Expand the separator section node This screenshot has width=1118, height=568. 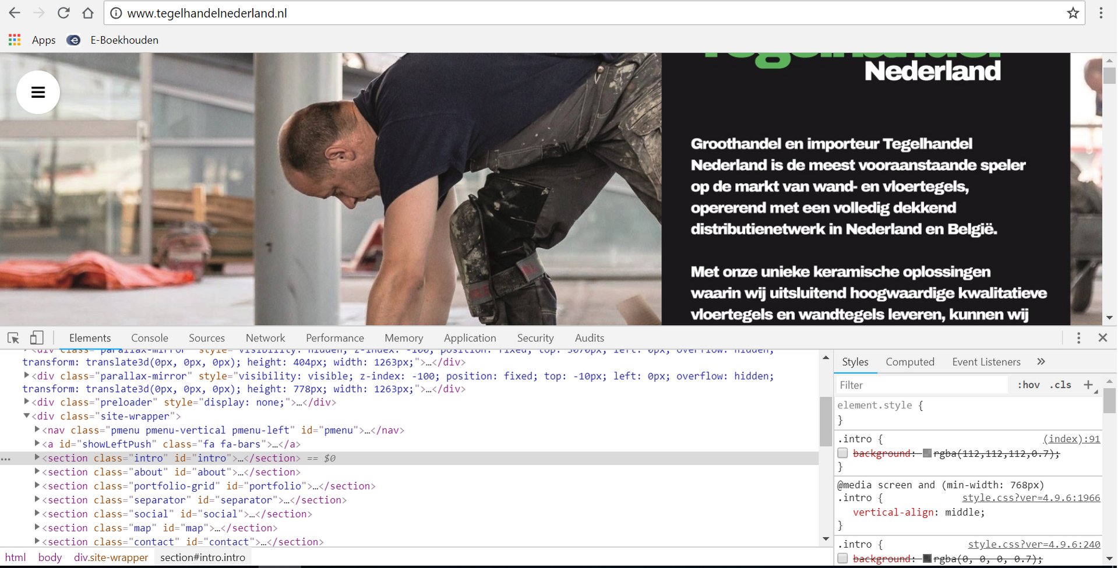[x=37, y=500]
